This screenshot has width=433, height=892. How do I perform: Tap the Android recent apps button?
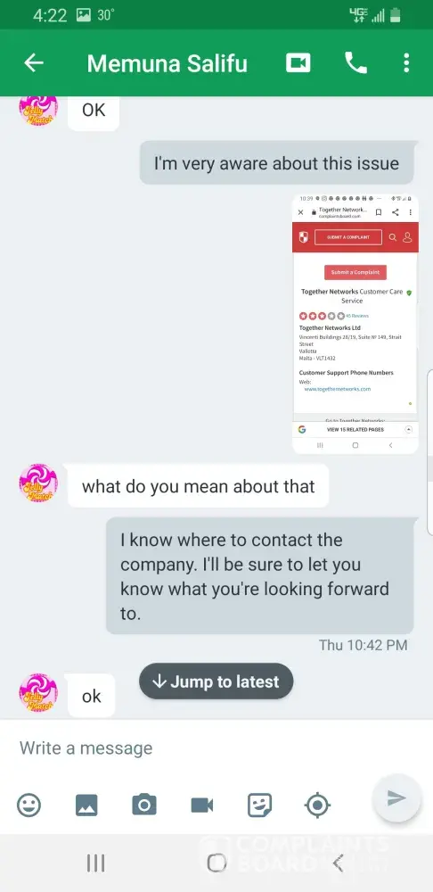tap(95, 863)
